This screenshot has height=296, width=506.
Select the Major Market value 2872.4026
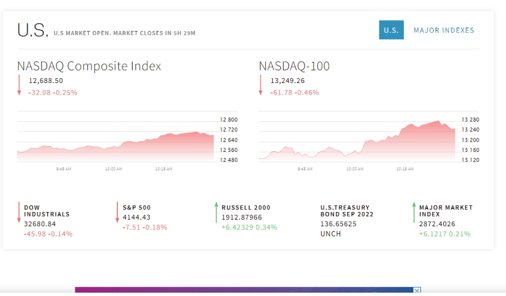point(437,224)
